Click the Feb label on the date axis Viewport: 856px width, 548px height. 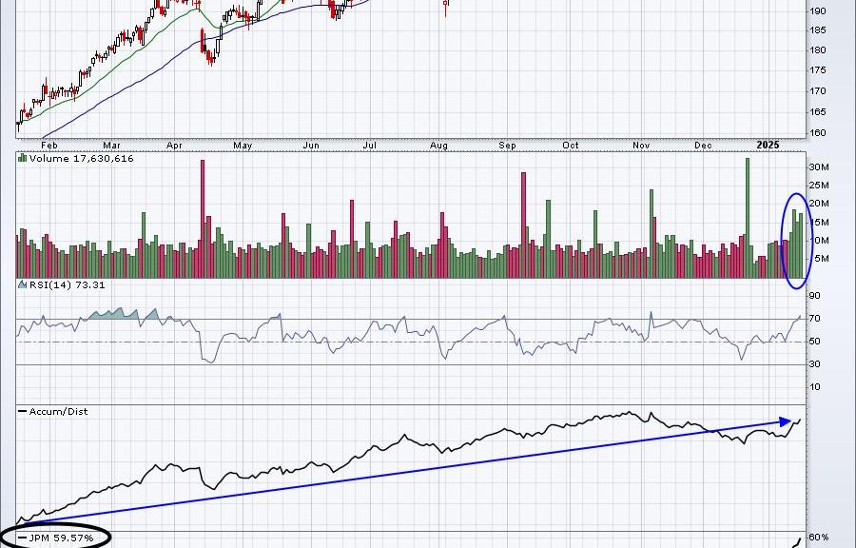tap(49, 146)
